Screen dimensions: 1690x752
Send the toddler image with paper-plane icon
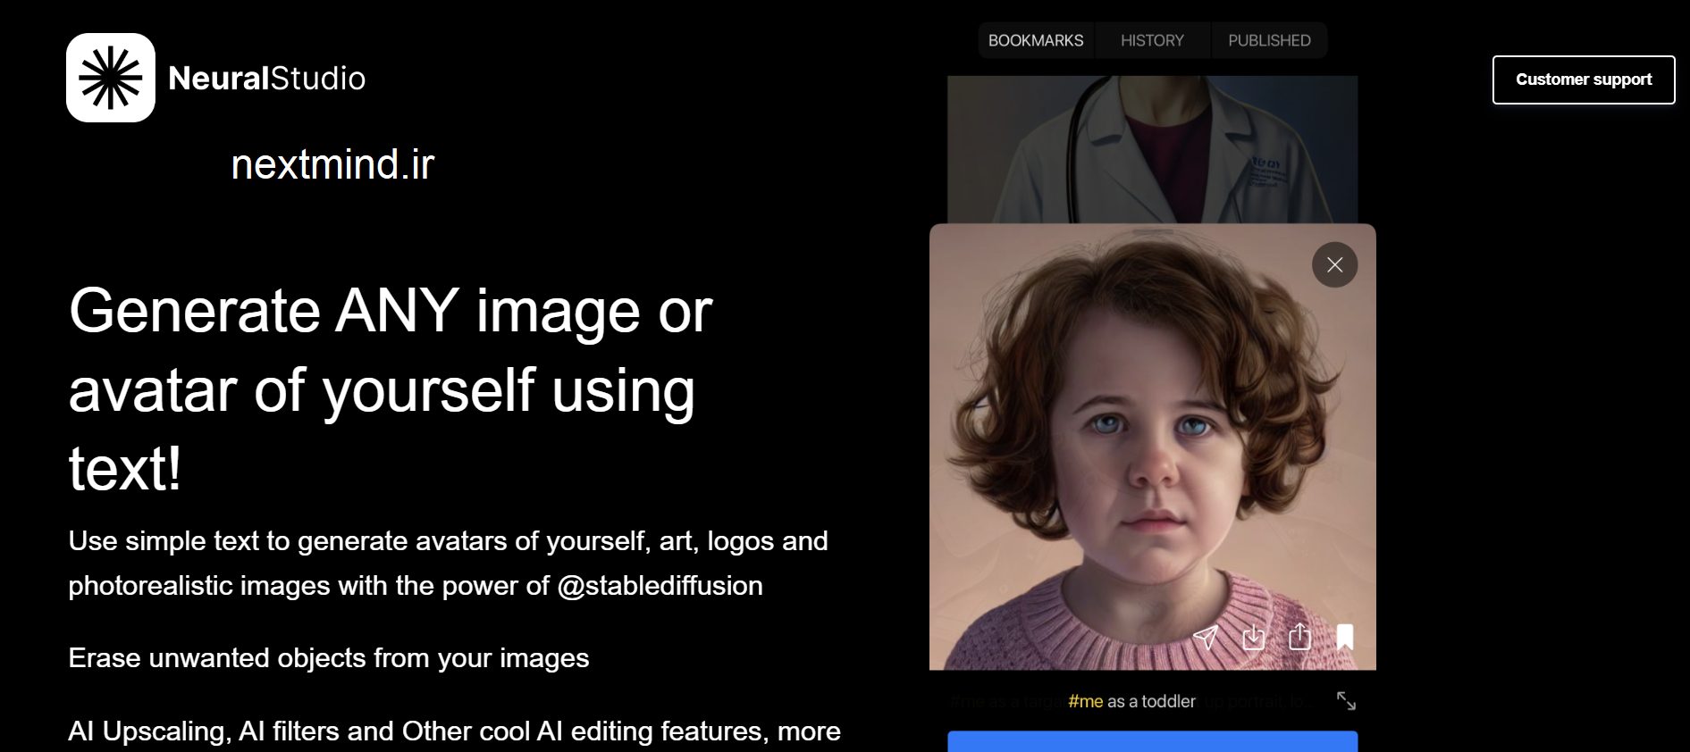click(1206, 637)
